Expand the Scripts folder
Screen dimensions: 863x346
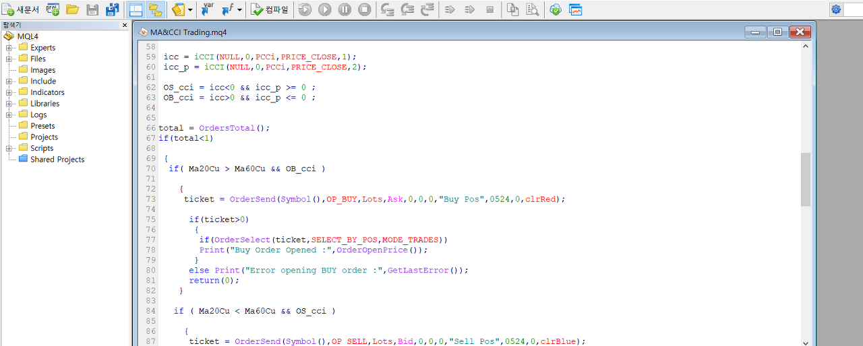9,148
